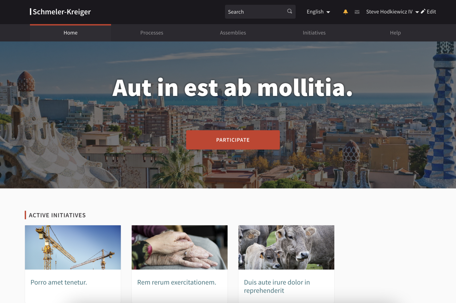
Task: Open Duis aute irure dolor initiative
Action: [277, 286]
